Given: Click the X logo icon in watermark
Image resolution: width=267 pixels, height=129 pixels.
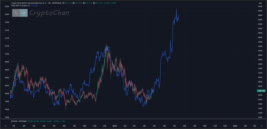Looking at the screenshot, I should (x=16, y=13).
